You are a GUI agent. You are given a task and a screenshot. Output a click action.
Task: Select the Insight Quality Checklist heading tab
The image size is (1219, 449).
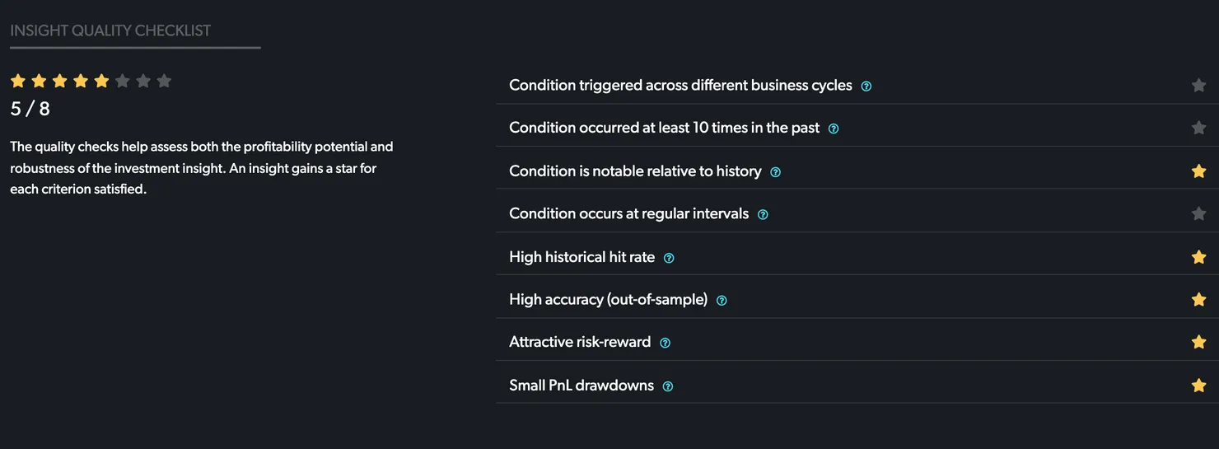point(110,30)
